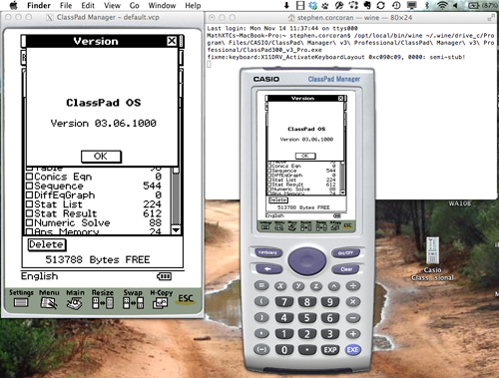Click the Delete button in the large window
This screenshot has width=499, height=378.
tap(47, 244)
